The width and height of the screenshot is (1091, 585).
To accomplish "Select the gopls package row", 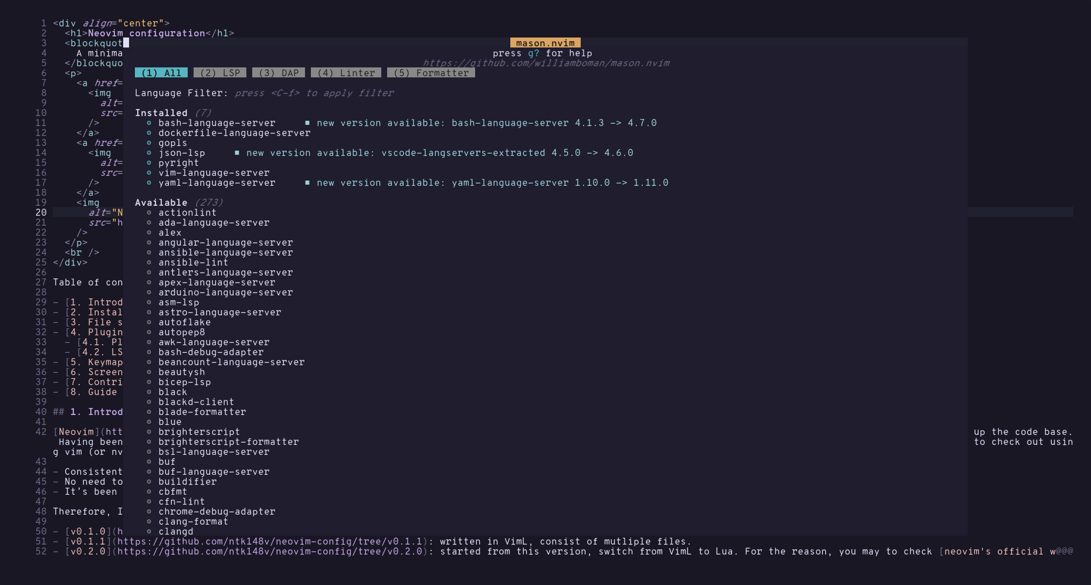I will point(173,142).
